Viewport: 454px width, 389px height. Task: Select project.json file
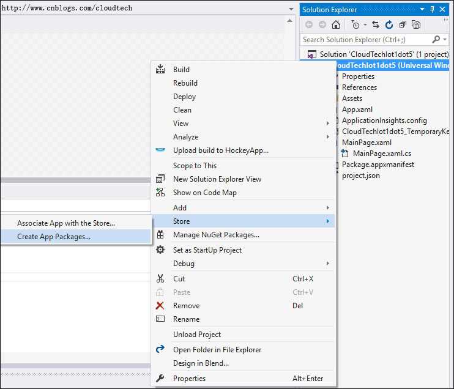pos(361,176)
